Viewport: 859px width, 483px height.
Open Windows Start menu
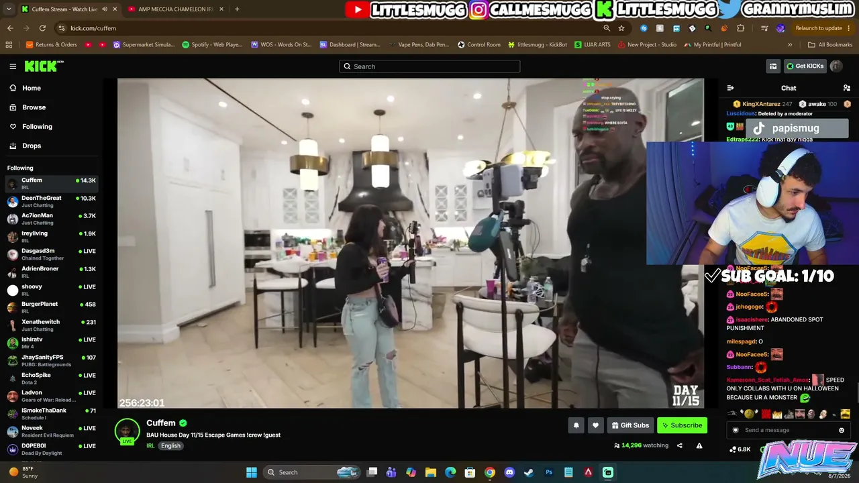pos(252,472)
